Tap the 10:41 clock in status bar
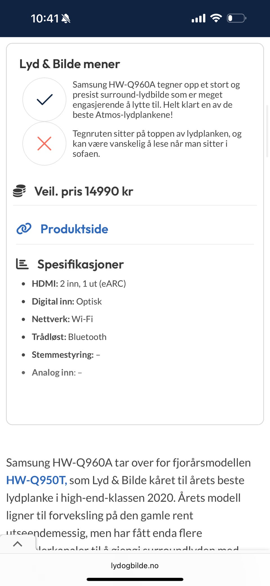 tap(45, 18)
